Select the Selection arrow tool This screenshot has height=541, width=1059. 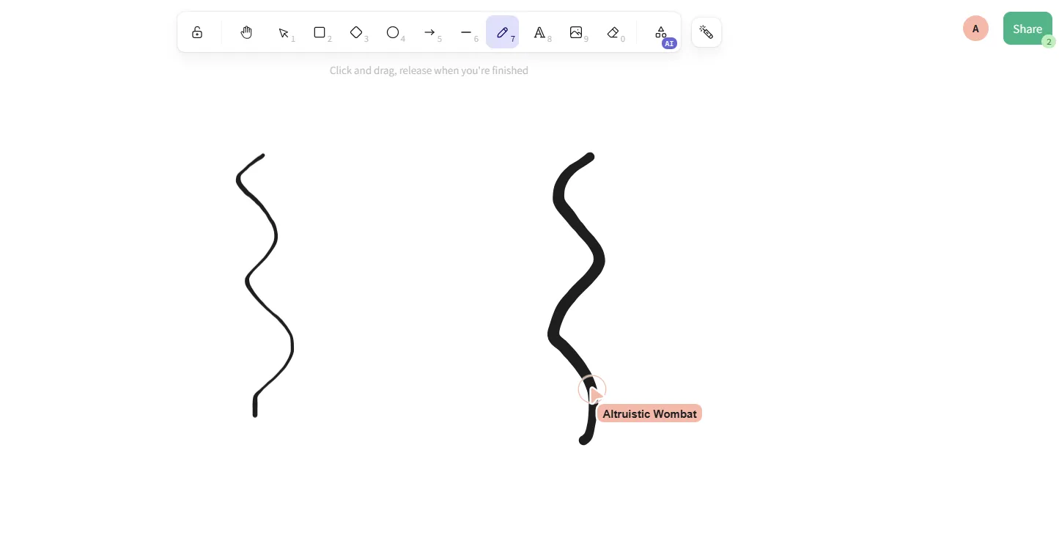click(x=284, y=32)
